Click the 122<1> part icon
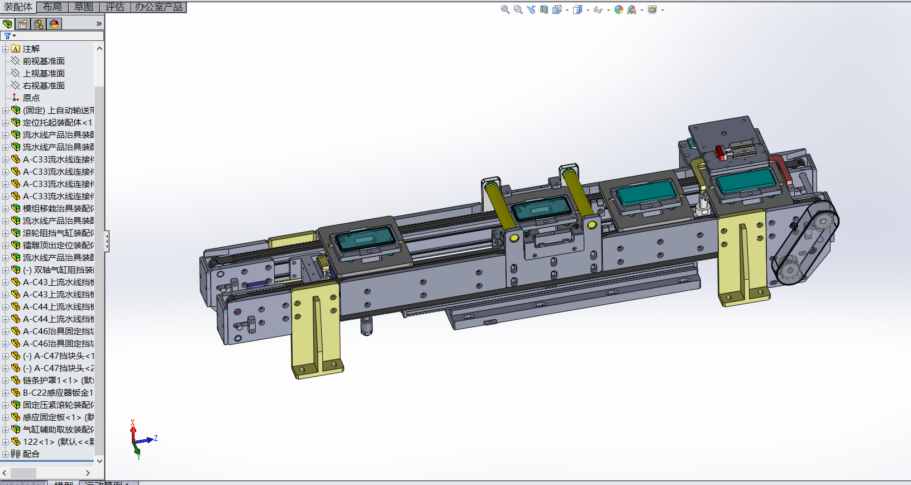The image size is (911, 485). 16,442
